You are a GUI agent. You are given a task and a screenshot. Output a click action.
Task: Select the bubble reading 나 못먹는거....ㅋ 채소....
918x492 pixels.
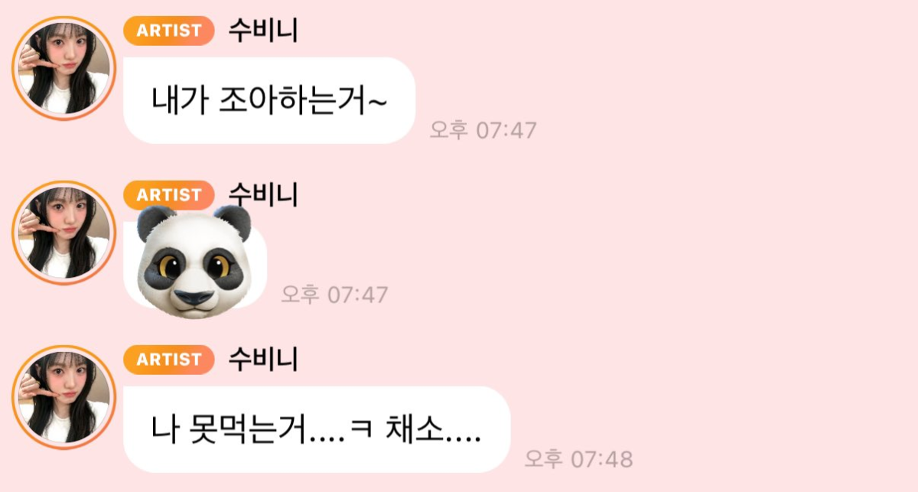tap(317, 429)
